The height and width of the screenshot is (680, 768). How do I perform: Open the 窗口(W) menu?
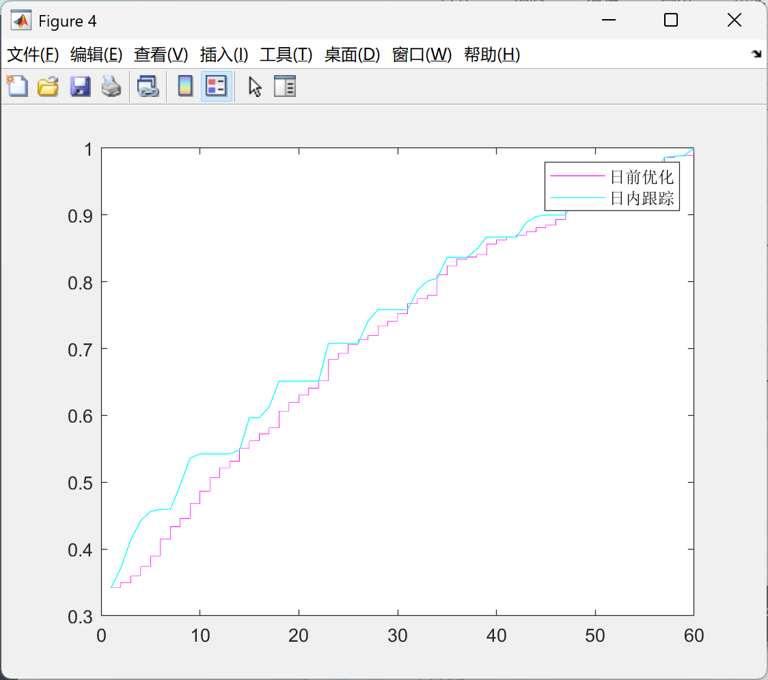422,55
